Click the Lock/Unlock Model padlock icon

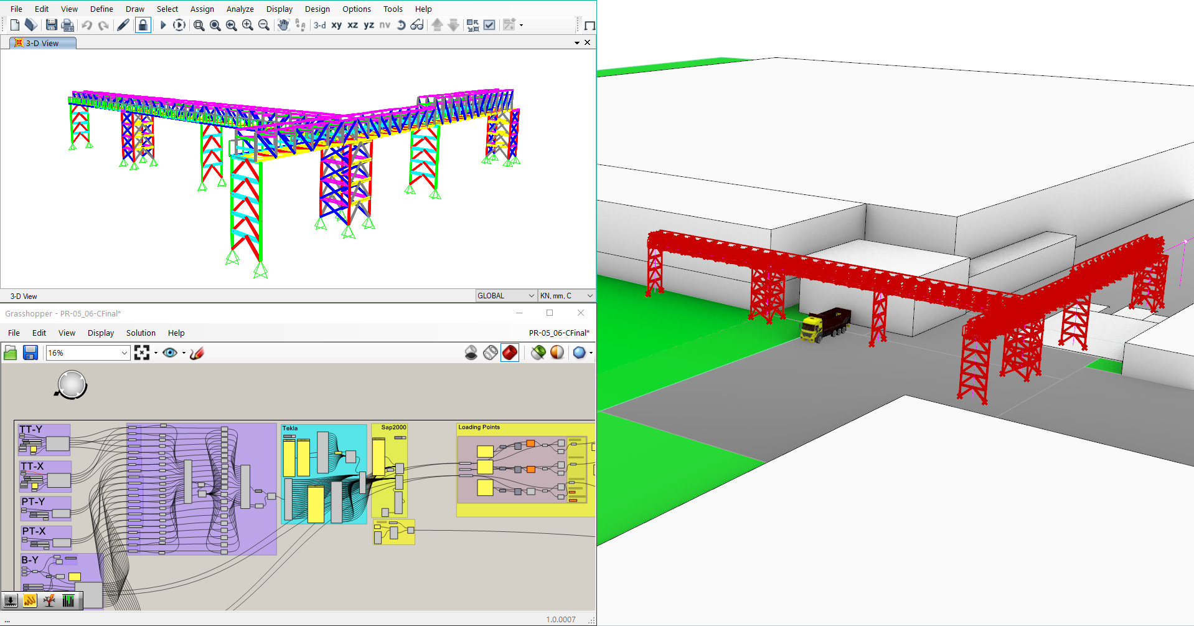tap(143, 25)
